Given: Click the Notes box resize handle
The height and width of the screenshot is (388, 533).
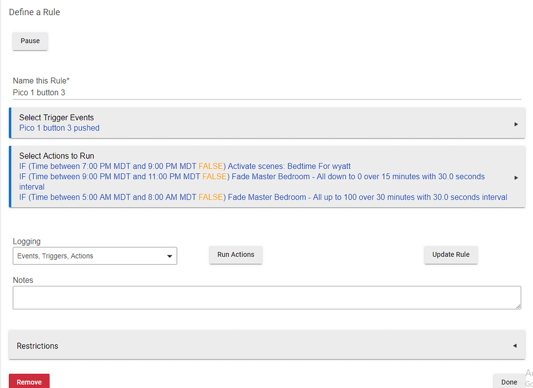Looking at the screenshot, I should (x=518, y=306).
